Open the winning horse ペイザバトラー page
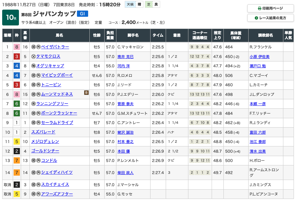297x202 pixels. click(x=55, y=47)
